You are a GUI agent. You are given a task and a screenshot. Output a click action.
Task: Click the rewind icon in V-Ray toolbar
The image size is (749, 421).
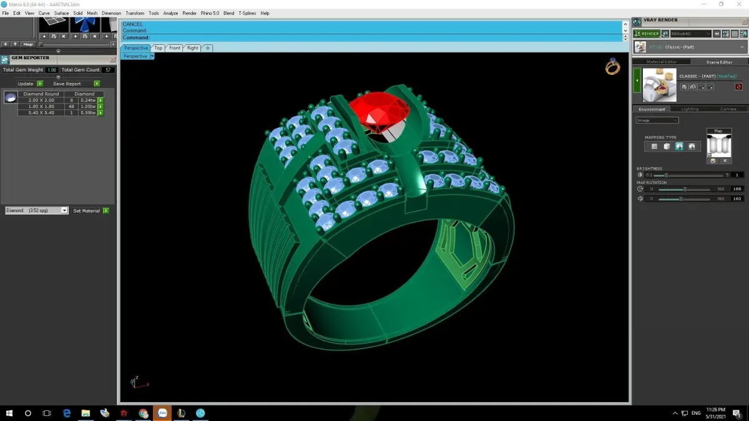tap(718, 34)
